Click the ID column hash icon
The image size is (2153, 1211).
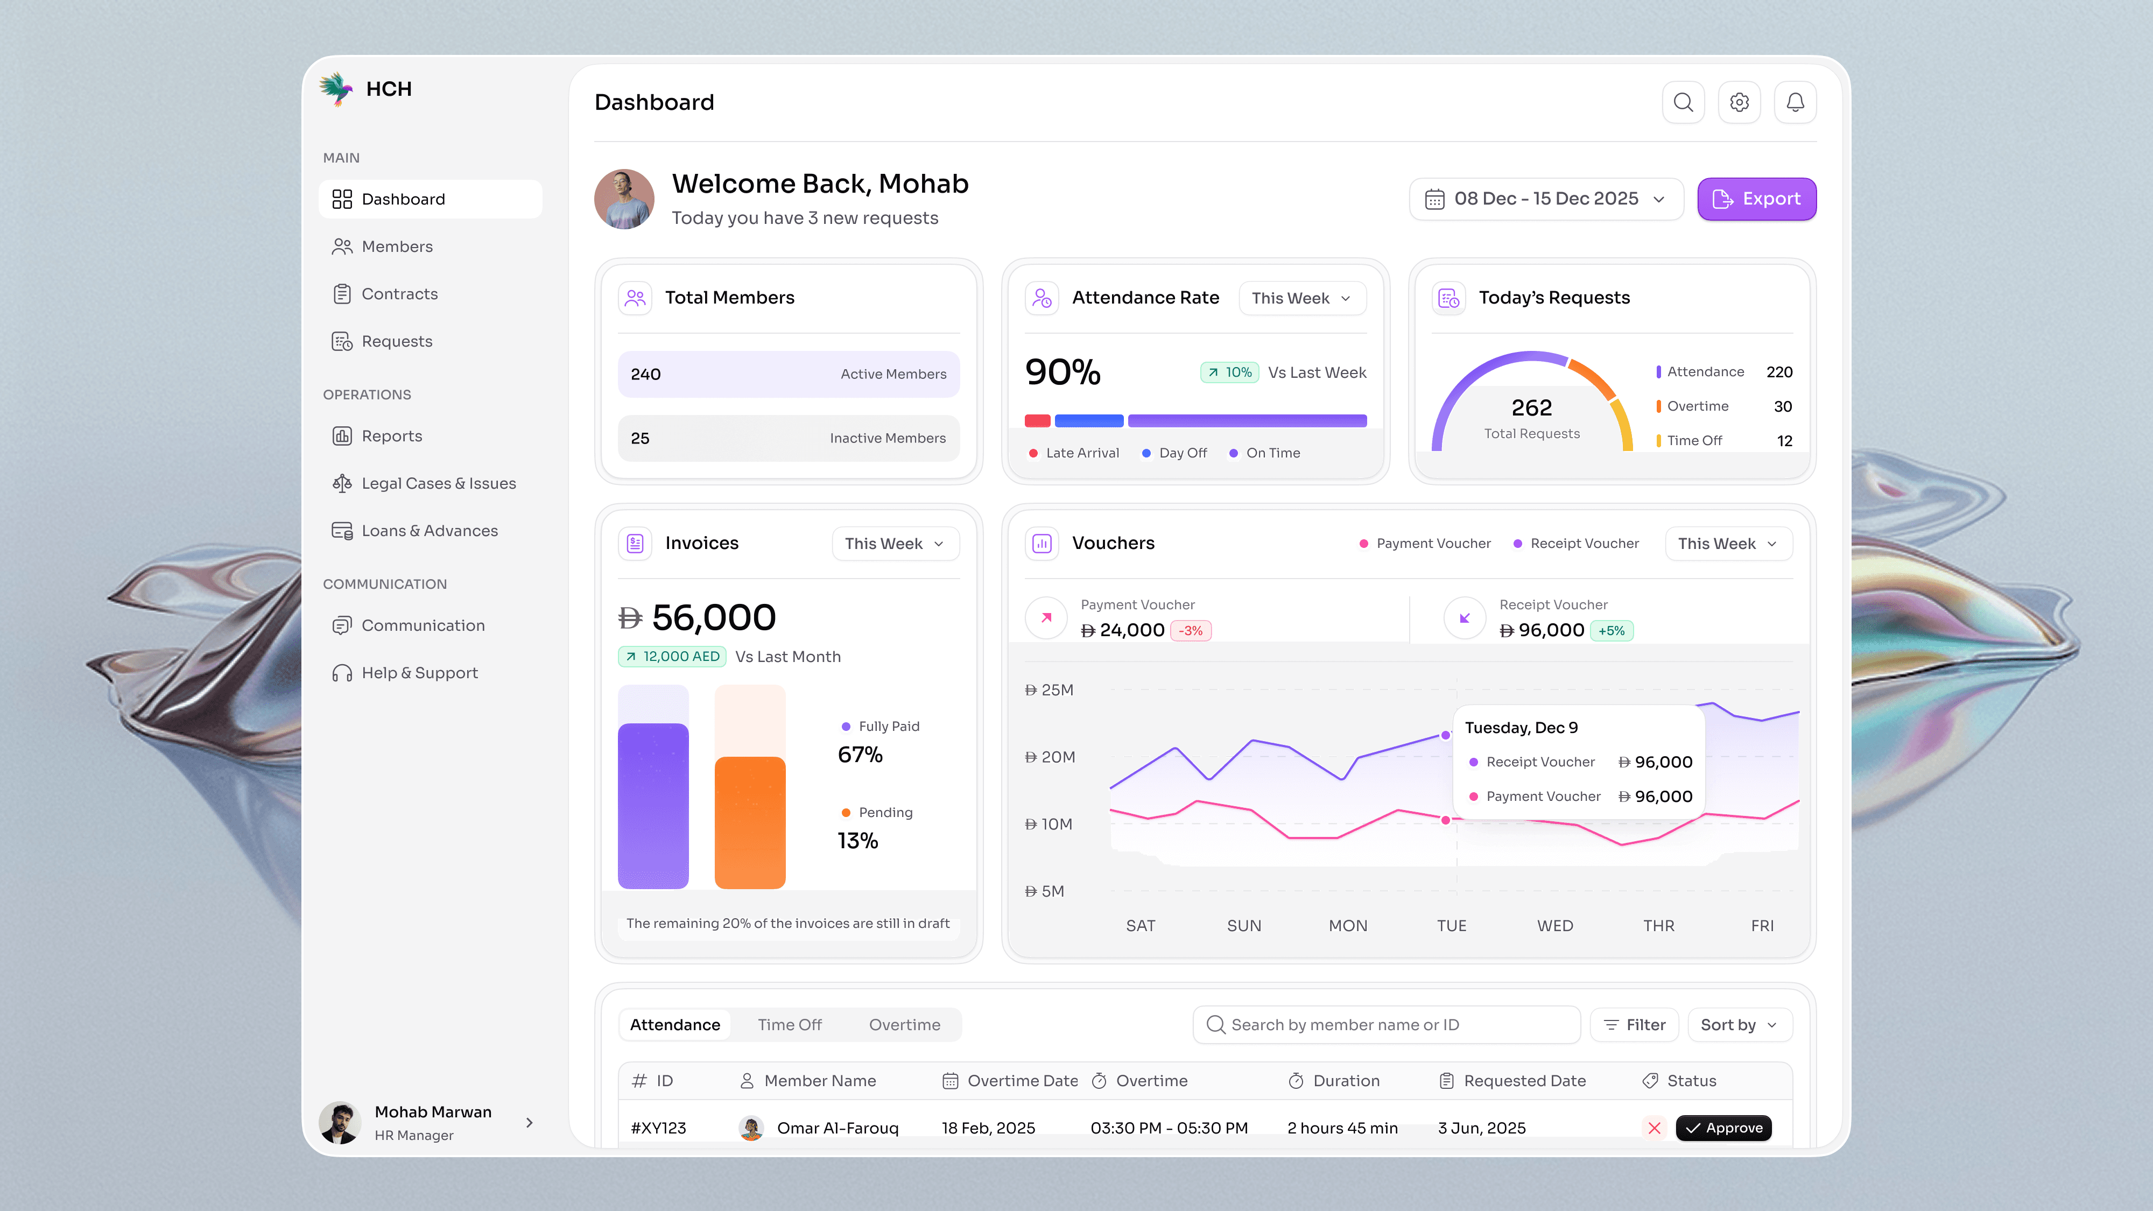pyautogui.click(x=639, y=1081)
